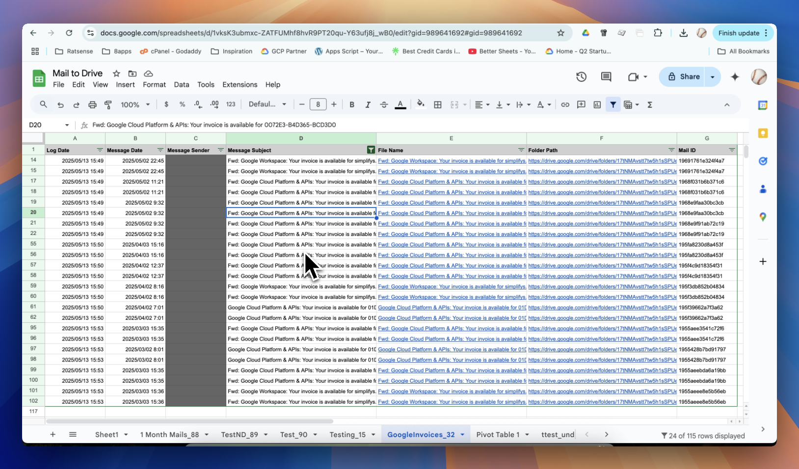The width and height of the screenshot is (799, 469).
Task: Open the Extensions menu
Action: click(240, 84)
